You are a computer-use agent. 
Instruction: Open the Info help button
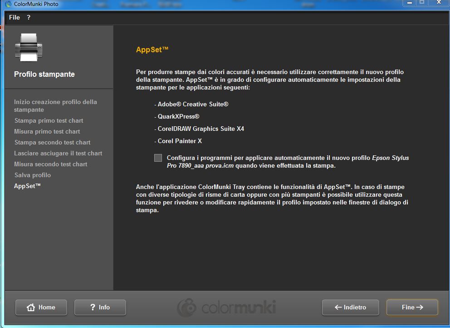[x=100, y=307]
